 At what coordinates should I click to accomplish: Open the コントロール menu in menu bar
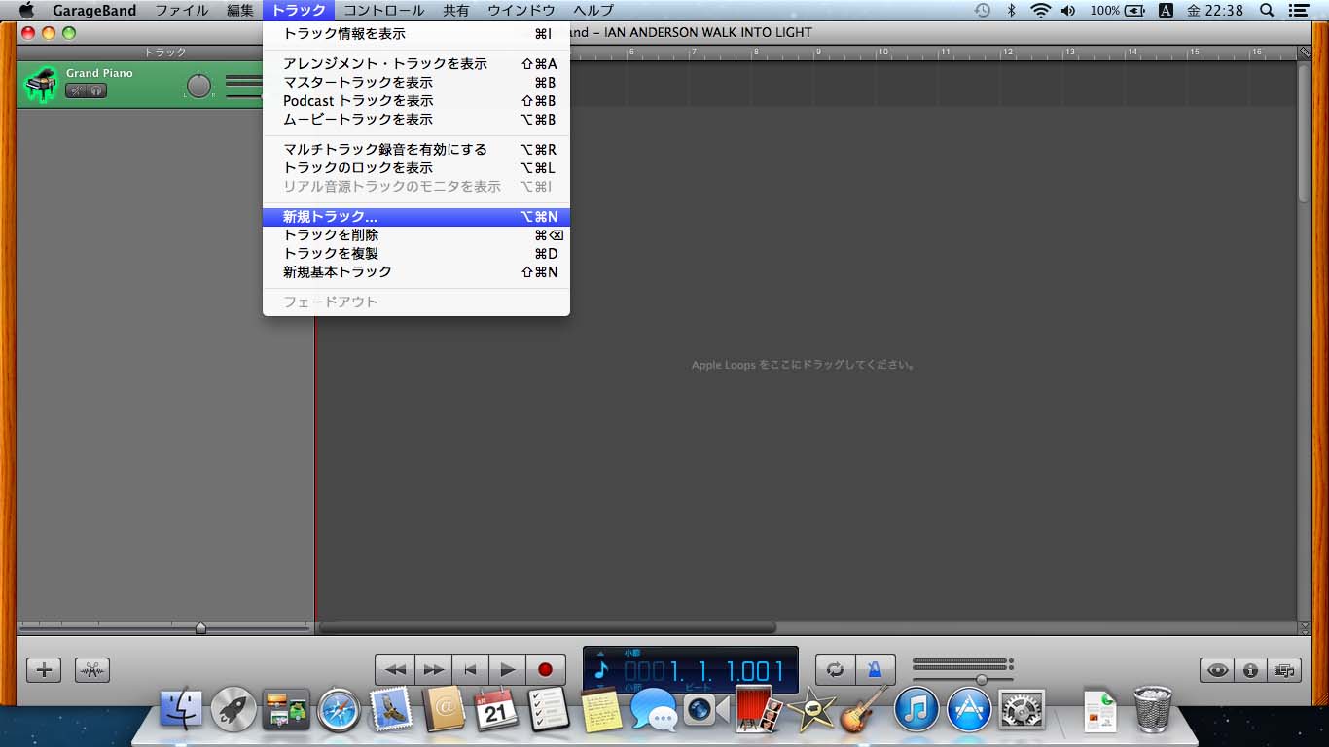pos(383,11)
